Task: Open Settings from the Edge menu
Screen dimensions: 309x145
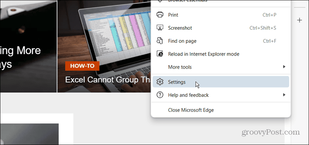Action: pos(221,82)
